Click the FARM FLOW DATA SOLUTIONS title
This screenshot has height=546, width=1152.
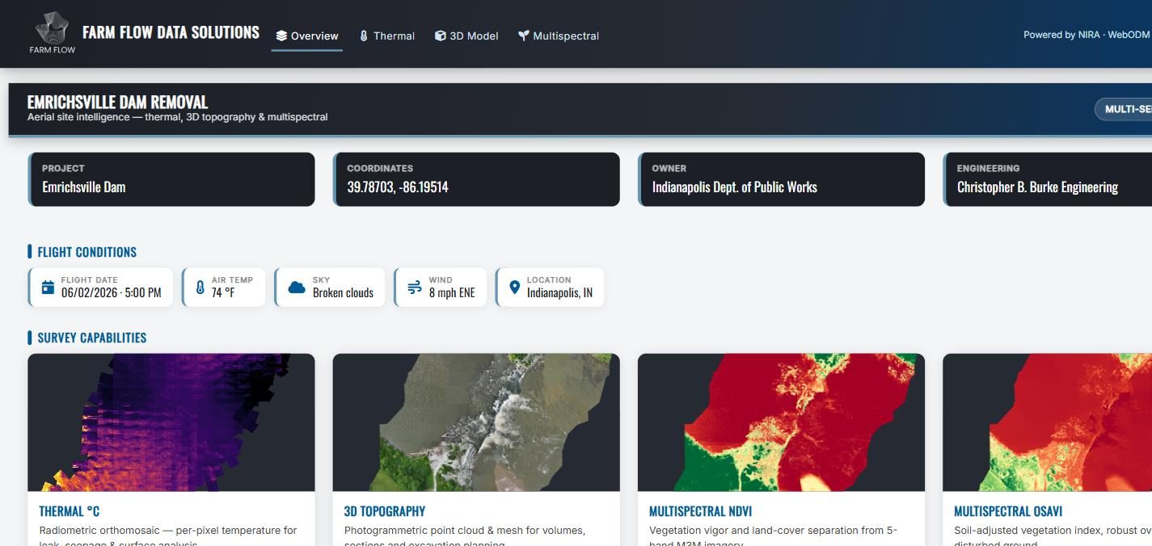tap(171, 32)
